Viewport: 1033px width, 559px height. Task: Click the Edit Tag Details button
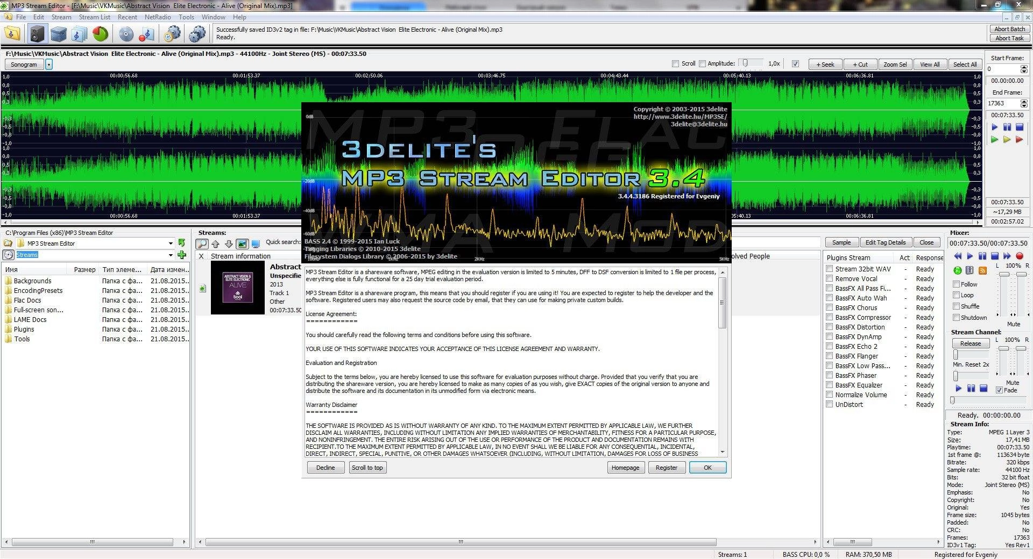coord(886,242)
